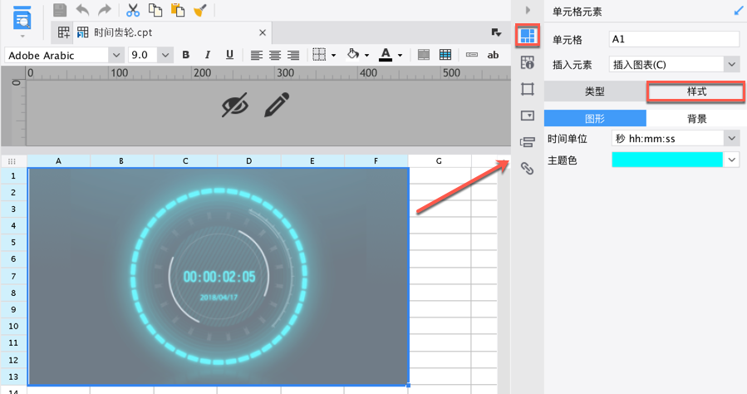
Task: Select column D header
Action: point(248,161)
